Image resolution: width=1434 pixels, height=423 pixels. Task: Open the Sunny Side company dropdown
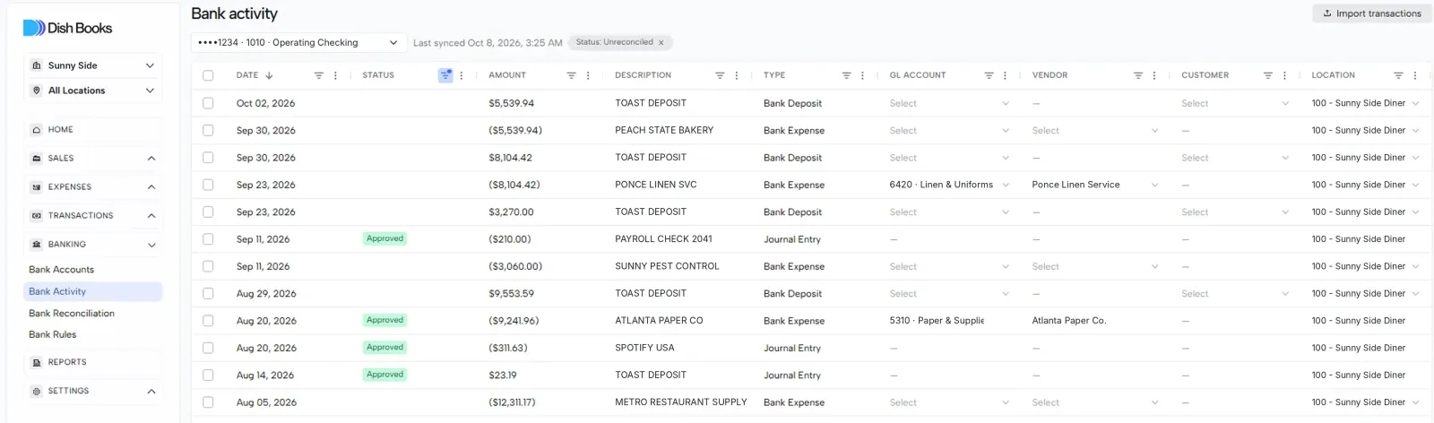(93, 65)
